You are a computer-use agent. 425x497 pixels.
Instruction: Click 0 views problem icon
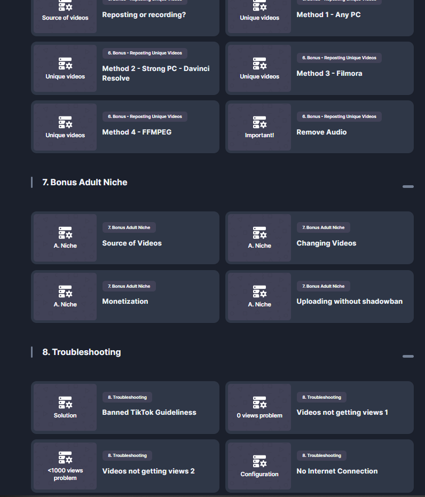(x=259, y=403)
